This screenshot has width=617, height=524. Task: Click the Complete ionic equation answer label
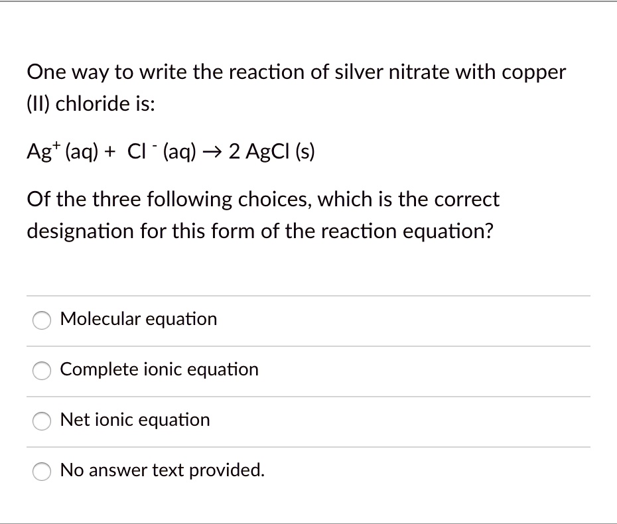pos(159,369)
